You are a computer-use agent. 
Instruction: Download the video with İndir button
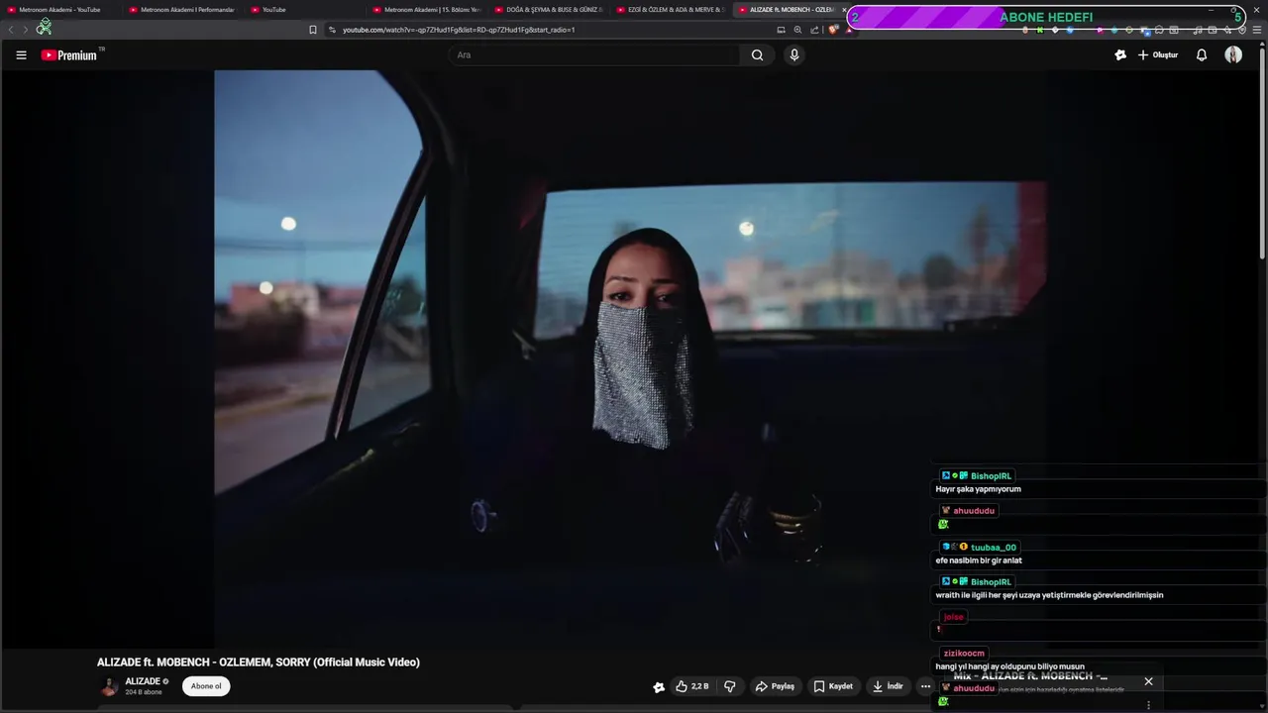tap(890, 686)
